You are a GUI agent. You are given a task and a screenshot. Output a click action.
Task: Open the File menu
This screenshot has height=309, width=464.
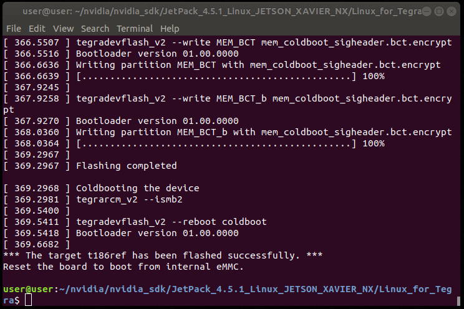(14, 29)
